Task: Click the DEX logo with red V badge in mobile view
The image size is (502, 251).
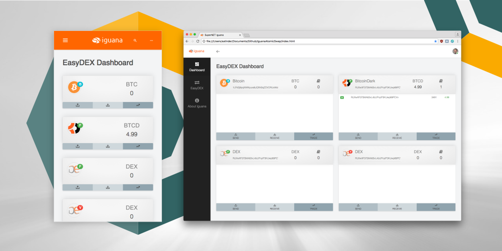Action: coord(74,211)
